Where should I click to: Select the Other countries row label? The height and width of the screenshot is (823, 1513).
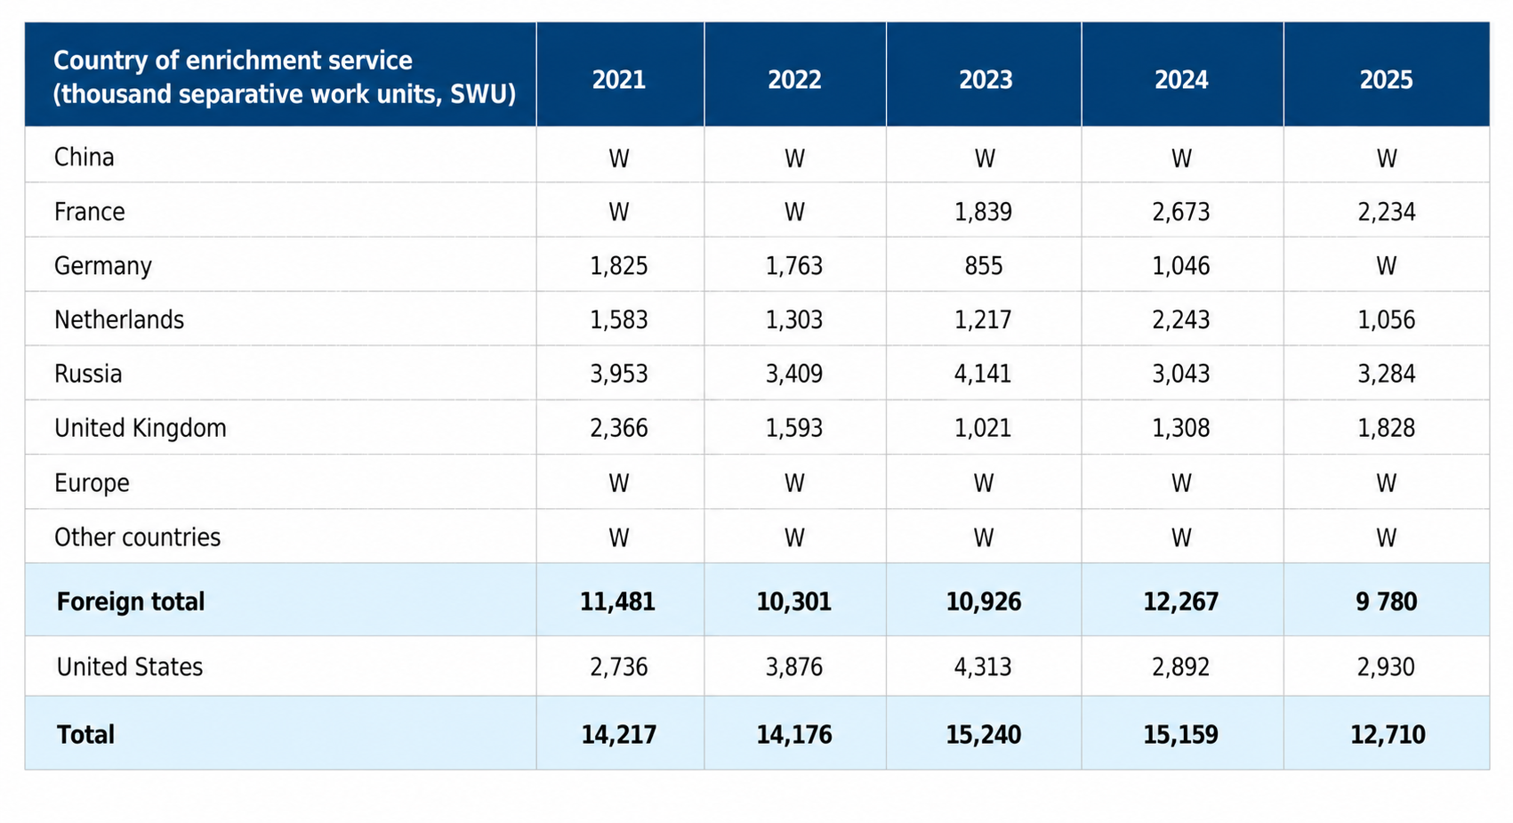(137, 537)
